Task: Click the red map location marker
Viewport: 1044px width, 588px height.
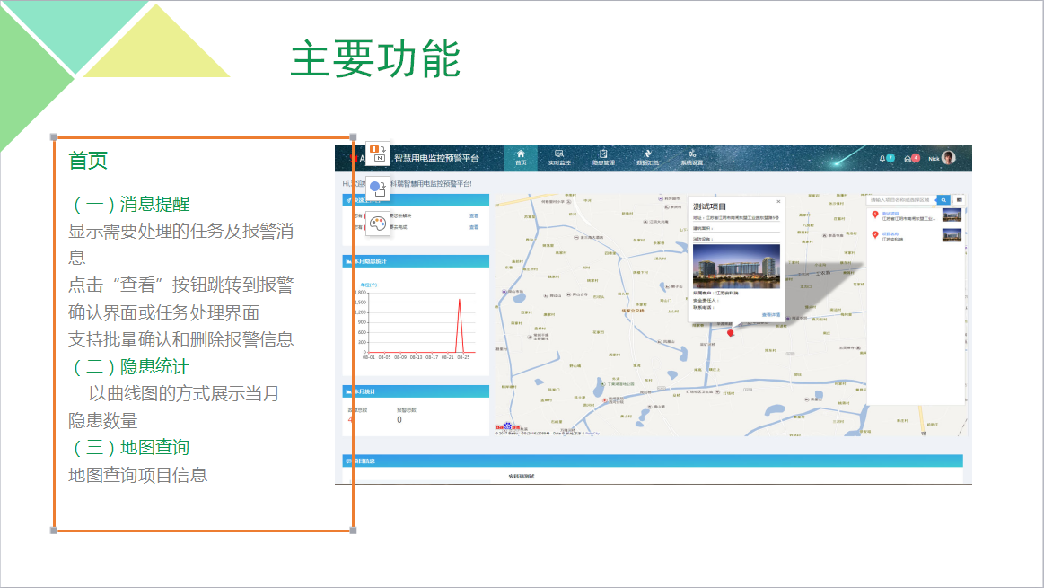Action: [x=730, y=332]
